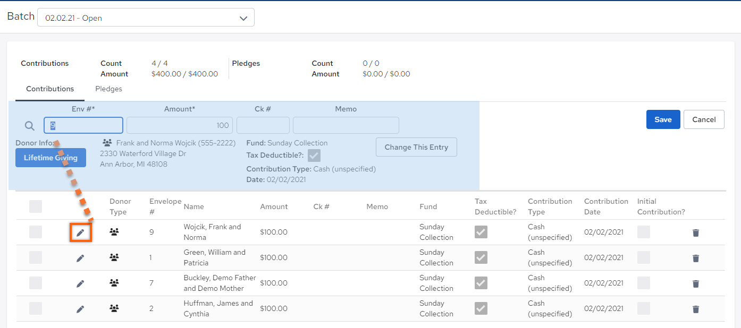Viewport: 741px width, 328px height.
Task: Toggle the select-all checkbox in table header
Action: tap(36, 206)
